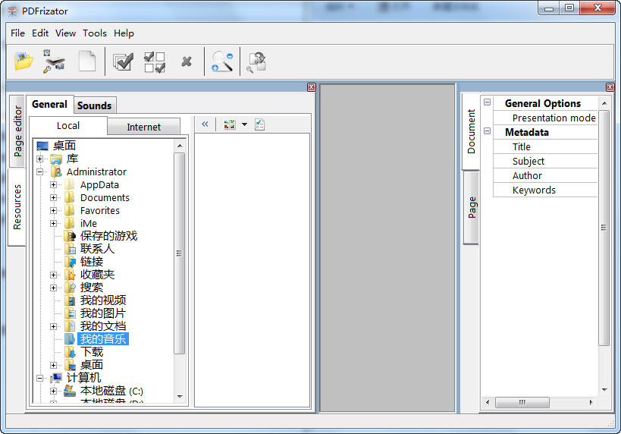621x434 pixels.
Task: Close the right properties panel
Action: pyautogui.click(x=610, y=86)
